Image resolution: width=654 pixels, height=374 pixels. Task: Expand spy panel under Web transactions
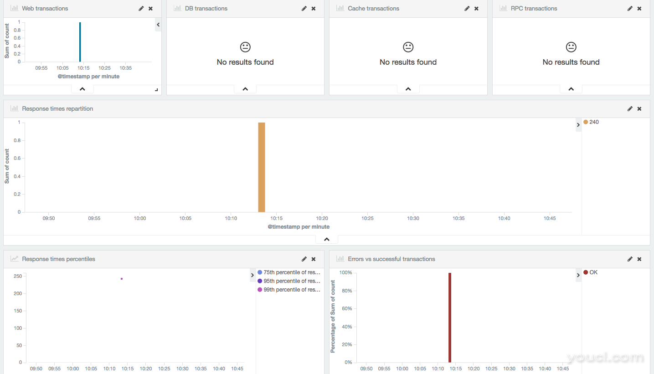tap(82, 89)
